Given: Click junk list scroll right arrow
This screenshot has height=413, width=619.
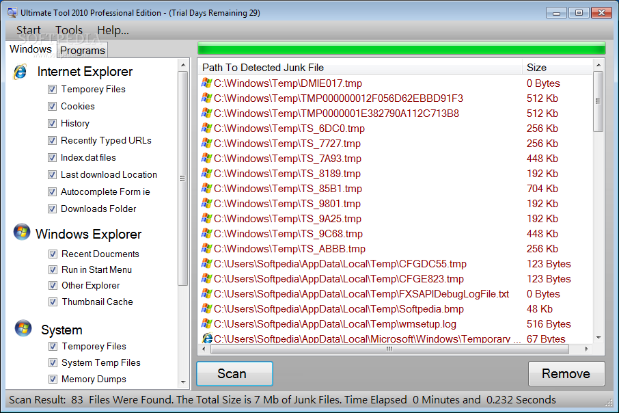Looking at the screenshot, I should point(587,349).
